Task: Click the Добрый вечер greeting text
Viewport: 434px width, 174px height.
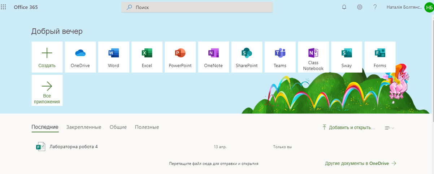Action: 57,31
